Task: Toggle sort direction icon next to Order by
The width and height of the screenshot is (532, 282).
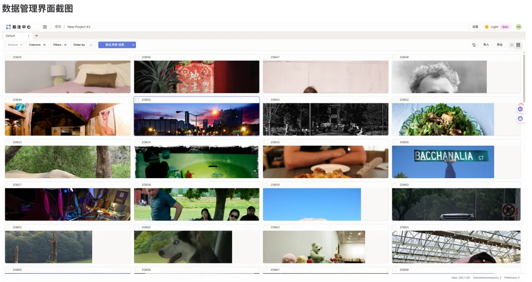Action: tap(91, 45)
